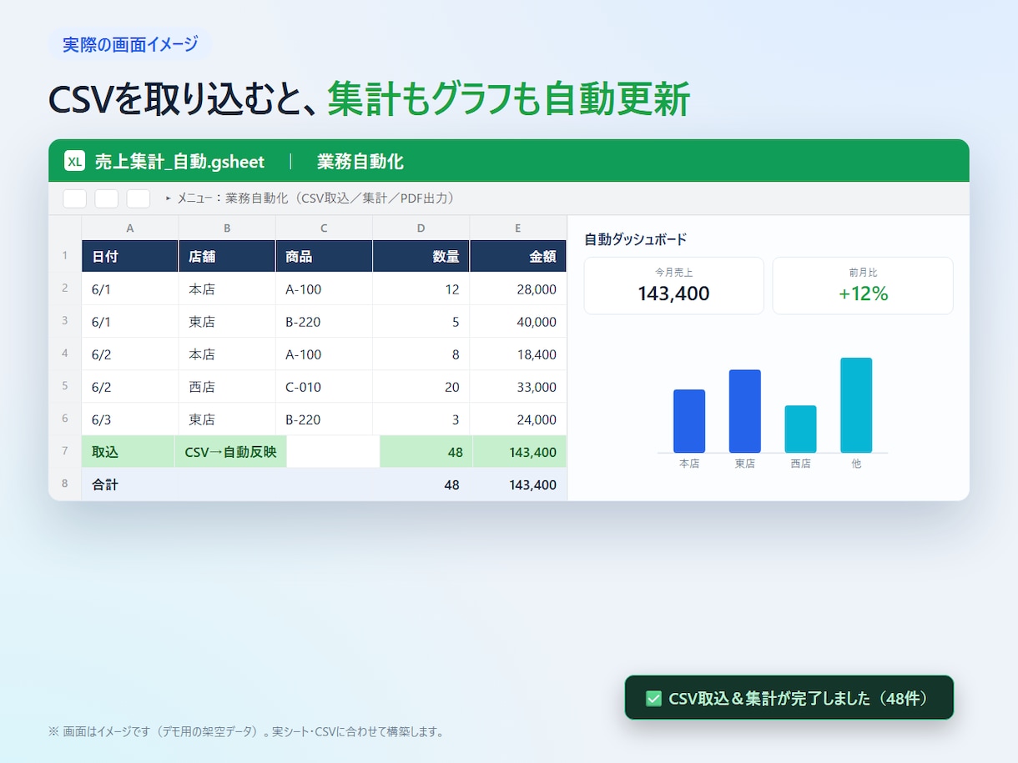Select row 8 header number
This screenshot has height=763, width=1018.
pos(65,484)
